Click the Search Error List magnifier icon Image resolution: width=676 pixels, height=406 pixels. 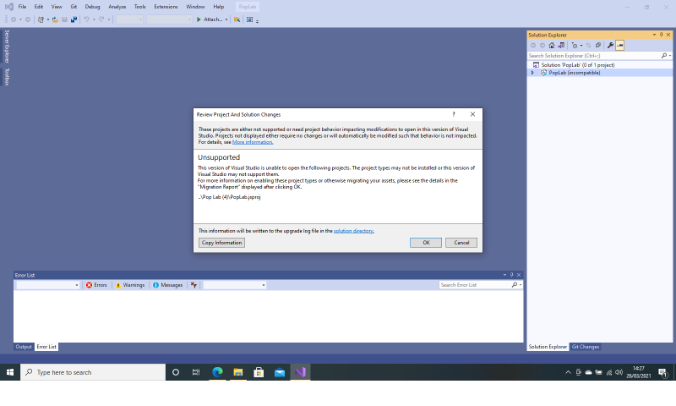pyautogui.click(x=515, y=285)
